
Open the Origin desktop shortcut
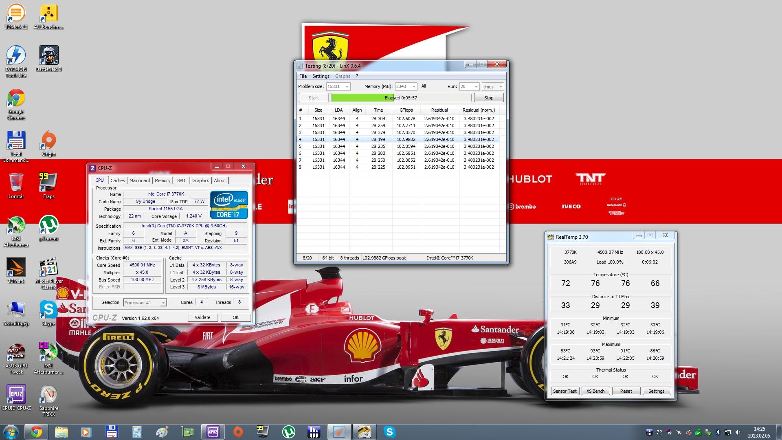tap(49, 143)
